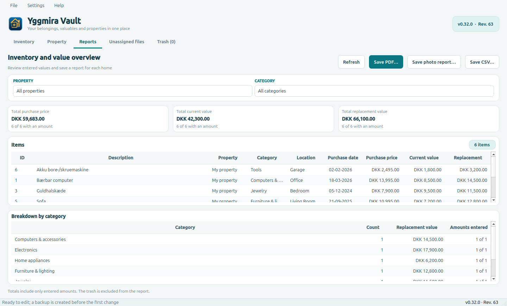This screenshot has width=507, height=306.
Task: Sort Items table by Purchase date header
Action: [343, 158]
